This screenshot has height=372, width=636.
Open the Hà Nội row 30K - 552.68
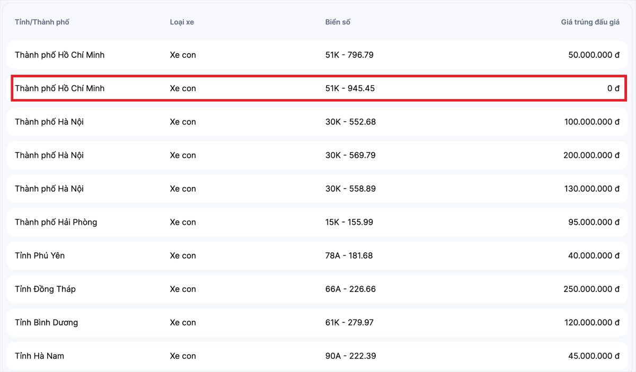[x=317, y=122]
